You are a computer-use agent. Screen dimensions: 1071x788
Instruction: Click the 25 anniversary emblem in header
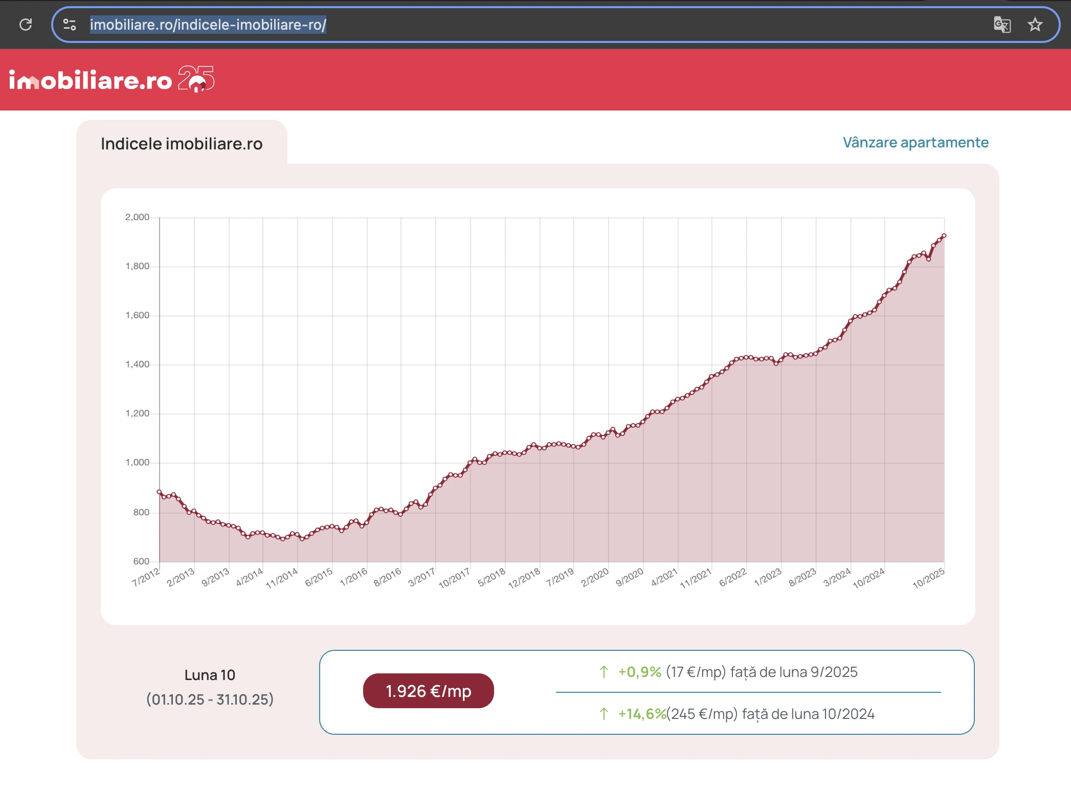[196, 79]
